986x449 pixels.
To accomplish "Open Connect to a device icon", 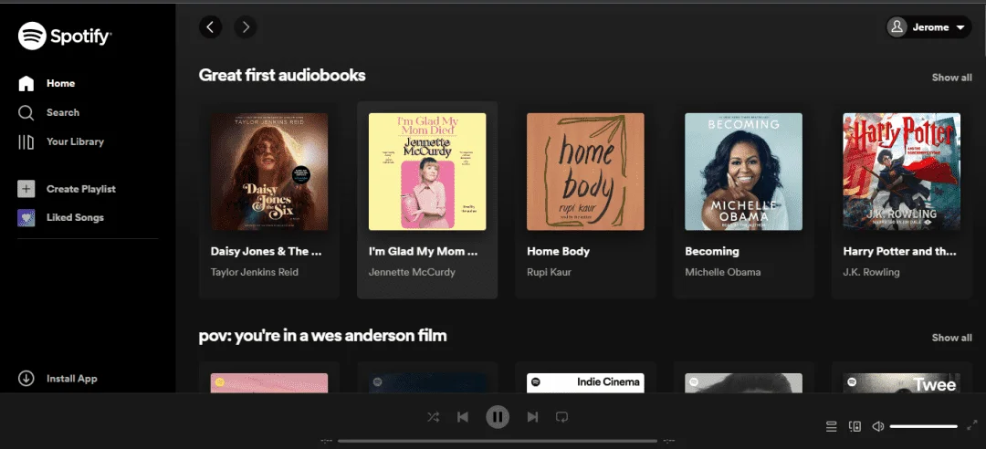I will [x=855, y=426].
